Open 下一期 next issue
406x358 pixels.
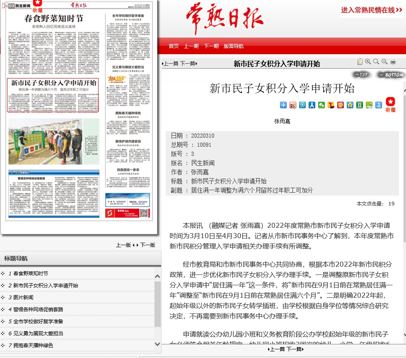(x=211, y=46)
